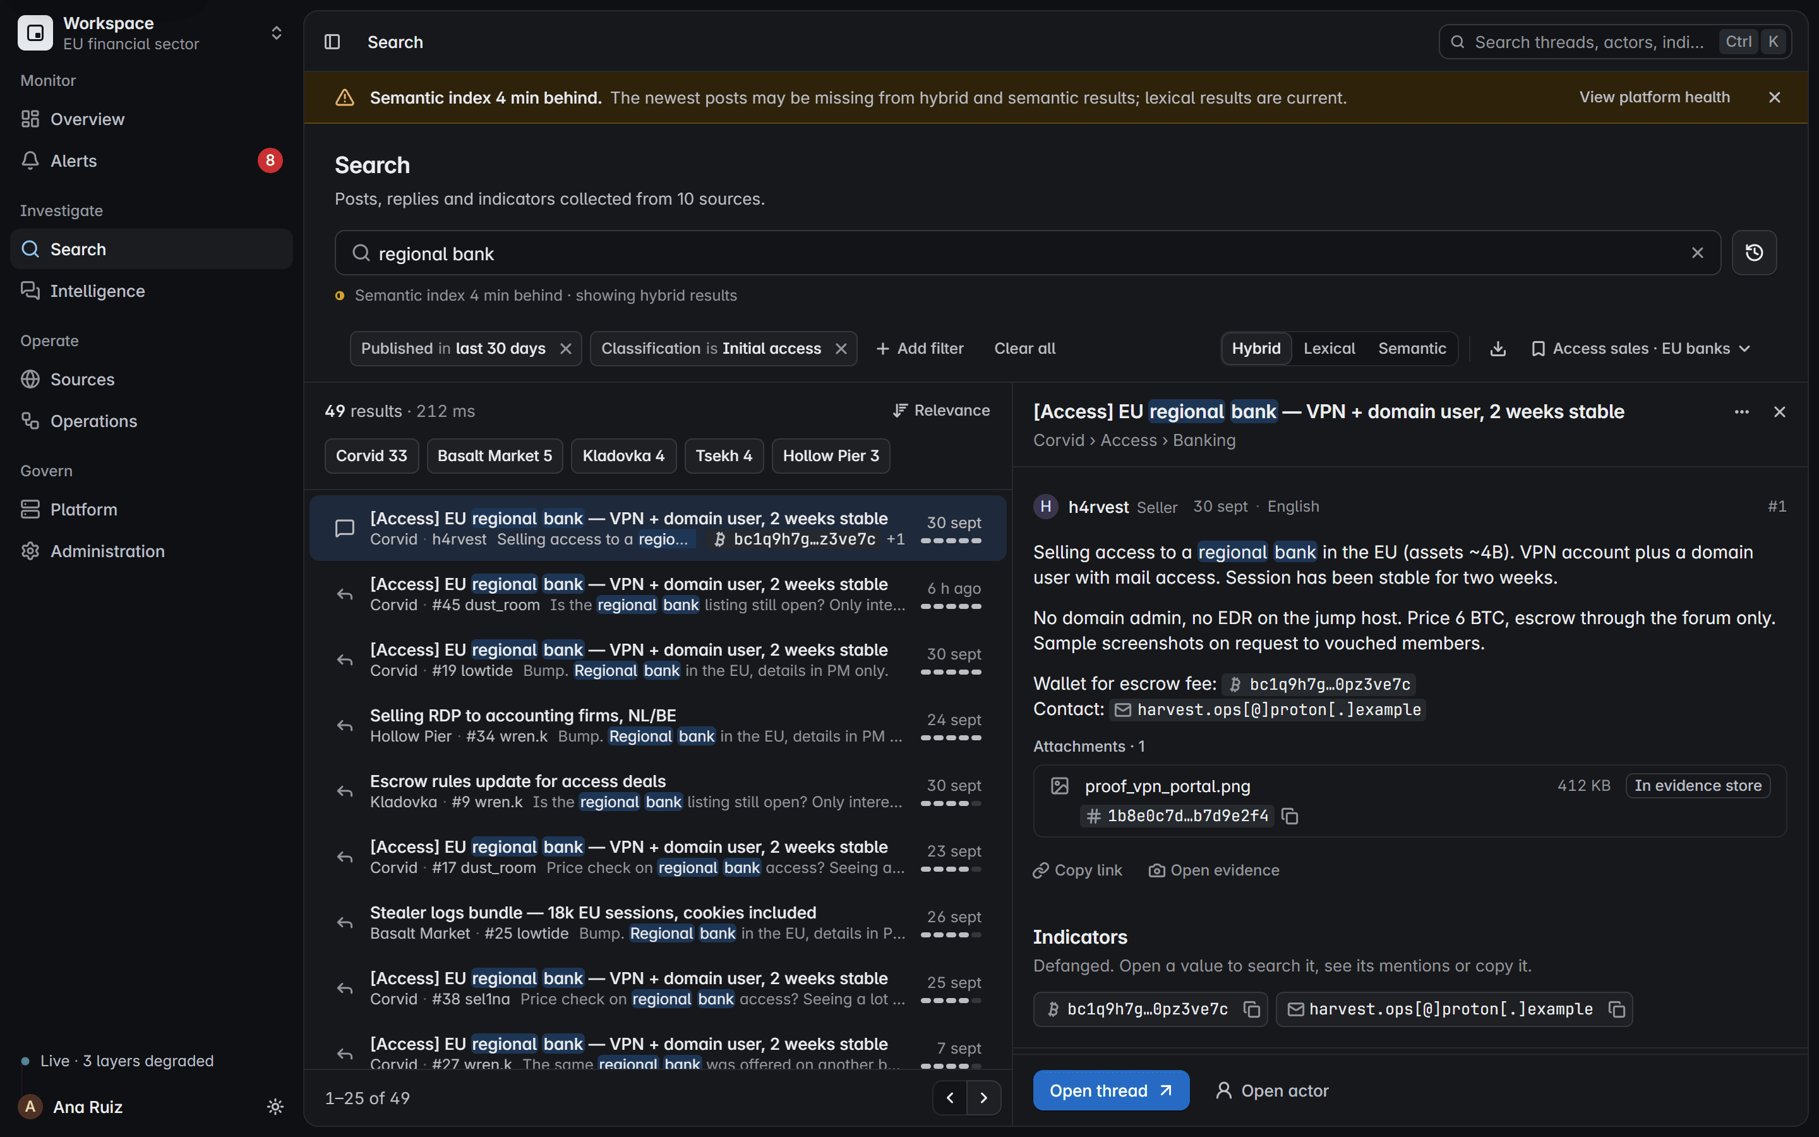Image resolution: width=1819 pixels, height=1137 pixels.
Task: Open the thread more options ellipsis
Action: (1741, 412)
